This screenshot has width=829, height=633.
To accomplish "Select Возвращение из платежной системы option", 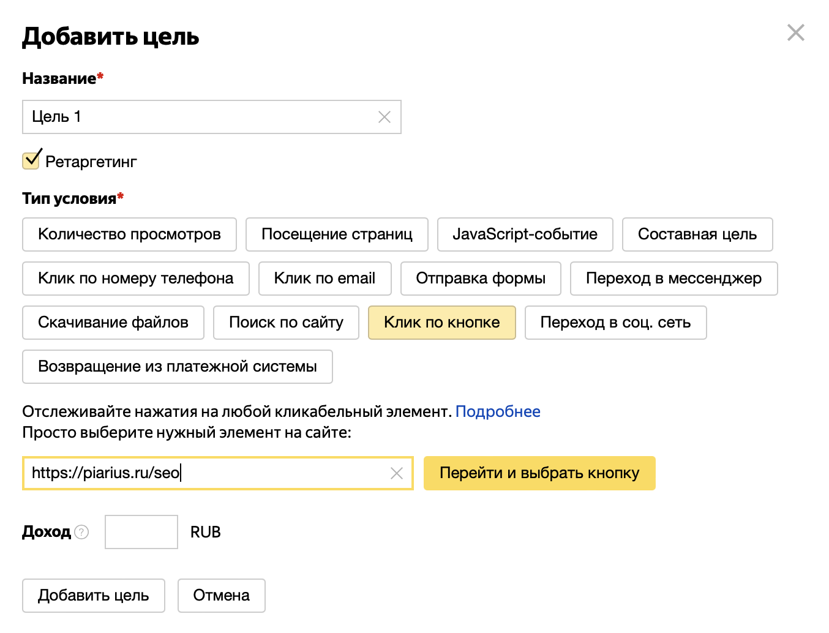I will (x=178, y=367).
